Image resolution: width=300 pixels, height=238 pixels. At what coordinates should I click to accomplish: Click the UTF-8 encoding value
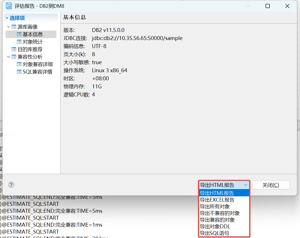click(x=99, y=46)
